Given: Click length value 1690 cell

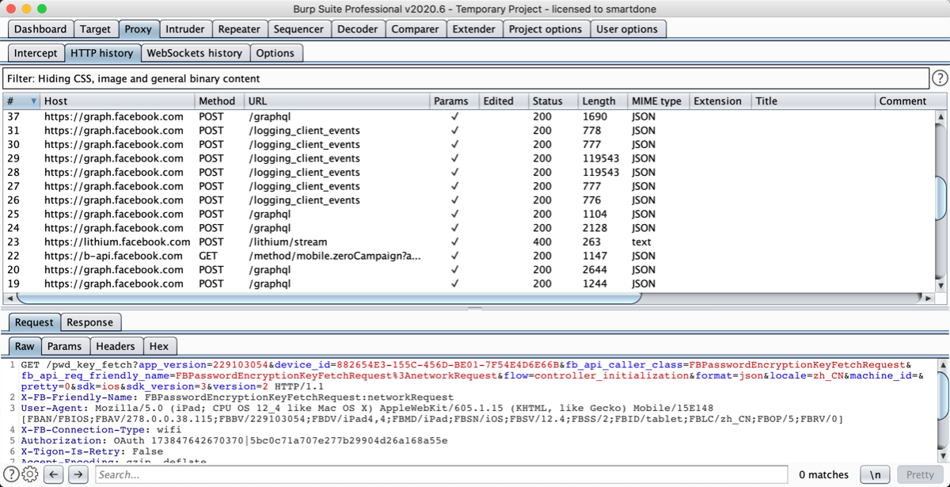Looking at the screenshot, I should [595, 116].
